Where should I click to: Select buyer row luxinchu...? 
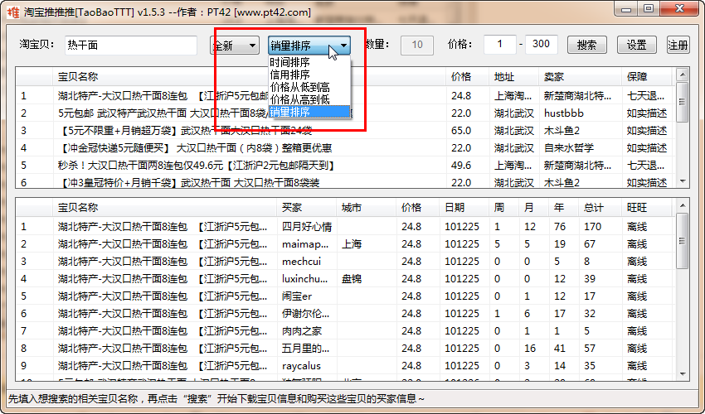coord(345,279)
